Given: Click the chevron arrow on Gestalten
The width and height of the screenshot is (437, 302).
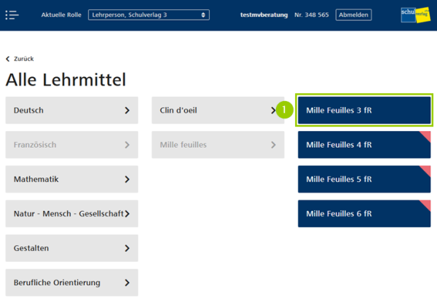Looking at the screenshot, I should tap(127, 248).
